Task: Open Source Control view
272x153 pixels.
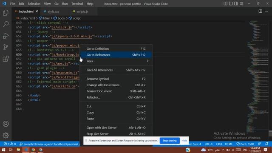Action: click(x=6, y=47)
